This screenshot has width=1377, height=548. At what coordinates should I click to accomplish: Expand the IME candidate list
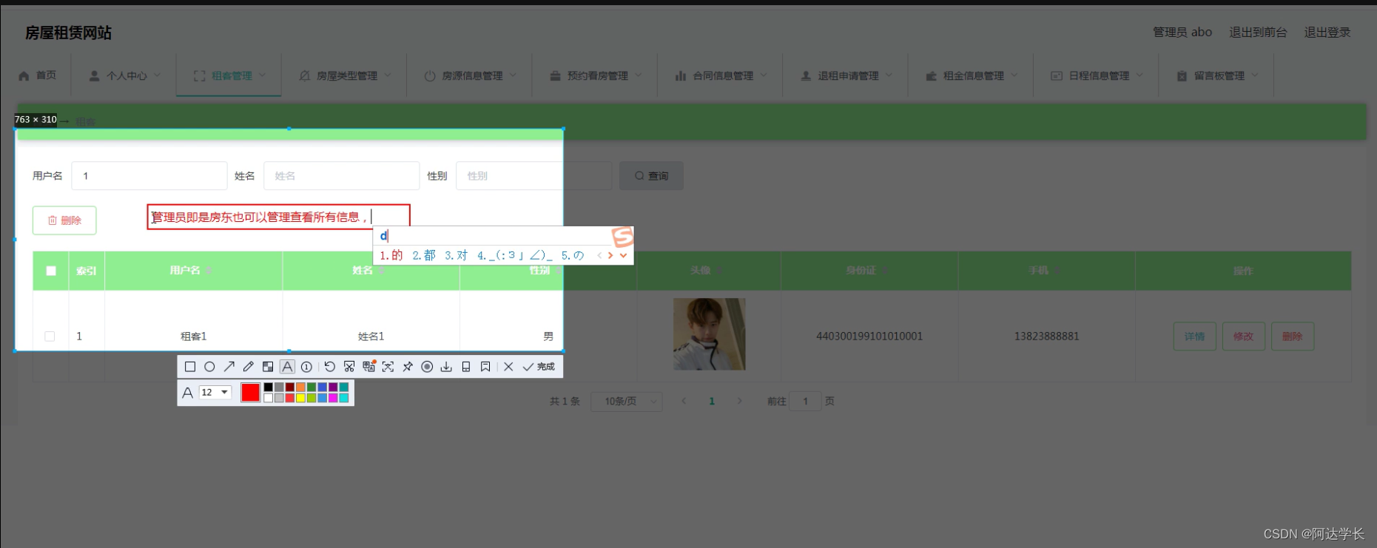point(624,256)
